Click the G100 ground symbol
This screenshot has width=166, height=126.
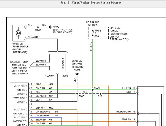(x=50, y=27)
